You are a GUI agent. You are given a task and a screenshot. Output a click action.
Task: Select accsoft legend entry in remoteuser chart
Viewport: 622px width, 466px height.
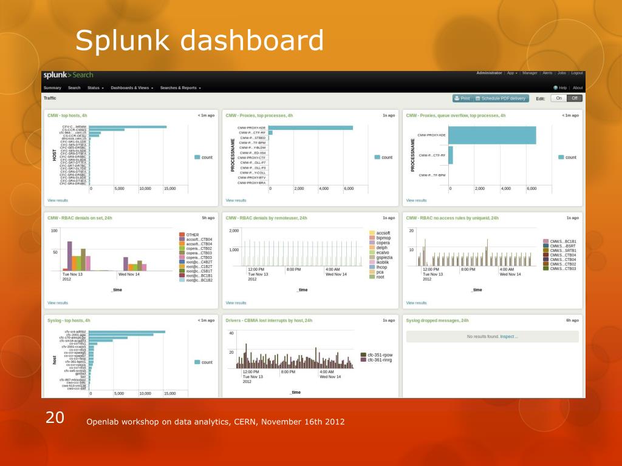pyautogui.click(x=380, y=233)
